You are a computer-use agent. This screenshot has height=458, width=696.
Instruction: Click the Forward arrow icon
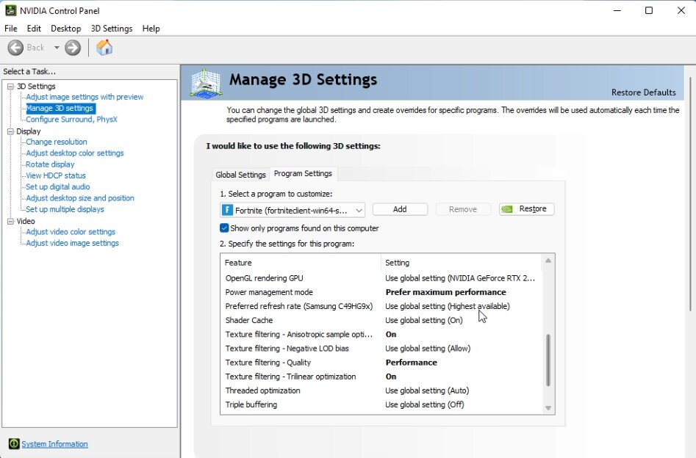coord(73,48)
